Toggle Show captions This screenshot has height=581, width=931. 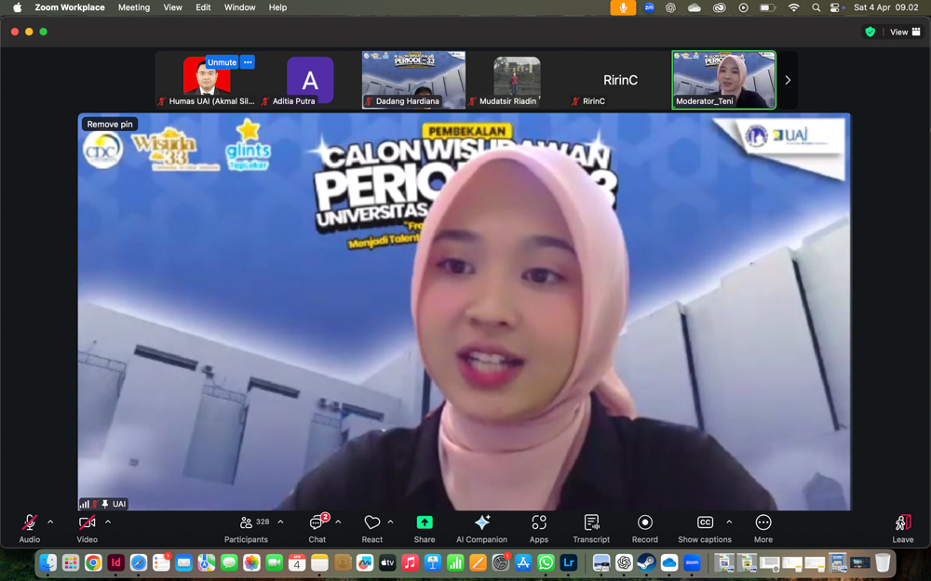coord(705,527)
